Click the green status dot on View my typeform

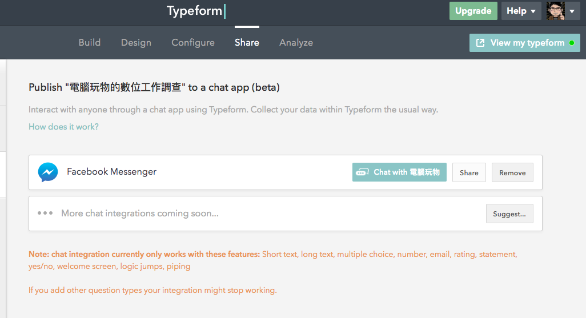(572, 43)
